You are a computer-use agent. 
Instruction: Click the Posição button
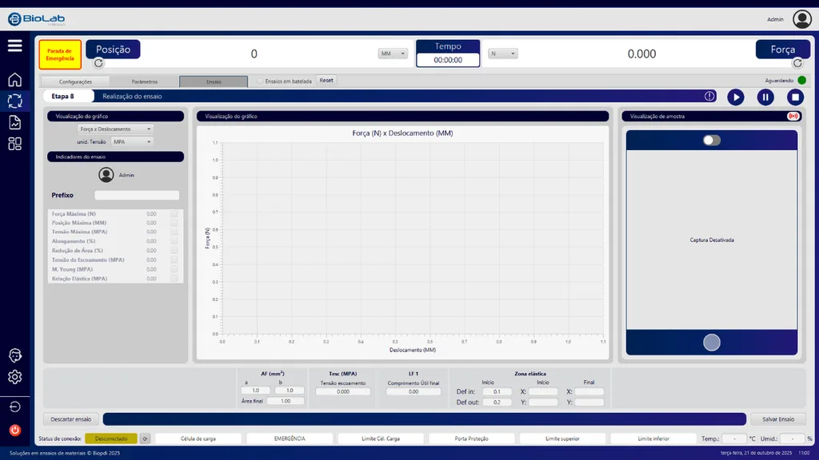coord(113,50)
